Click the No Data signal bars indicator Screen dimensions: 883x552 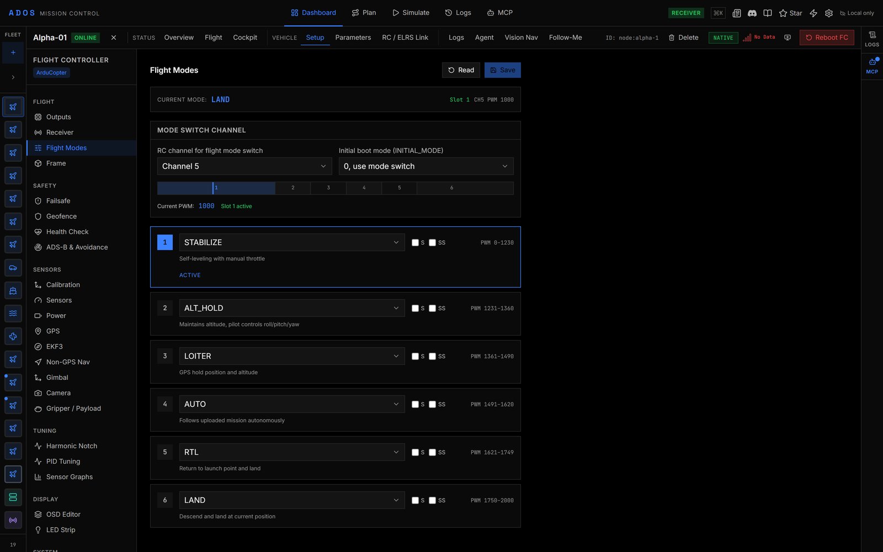pyautogui.click(x=759, y=38)
